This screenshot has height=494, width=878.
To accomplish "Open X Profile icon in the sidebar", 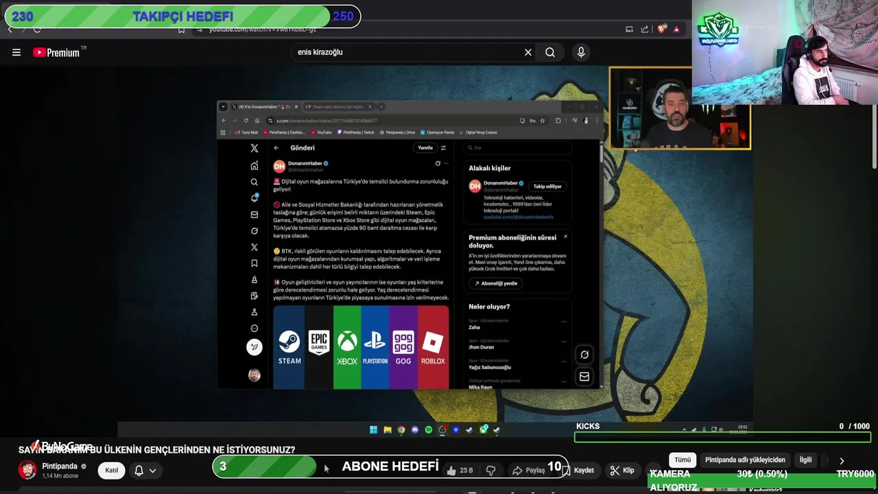I will click(x=254, y=312).
